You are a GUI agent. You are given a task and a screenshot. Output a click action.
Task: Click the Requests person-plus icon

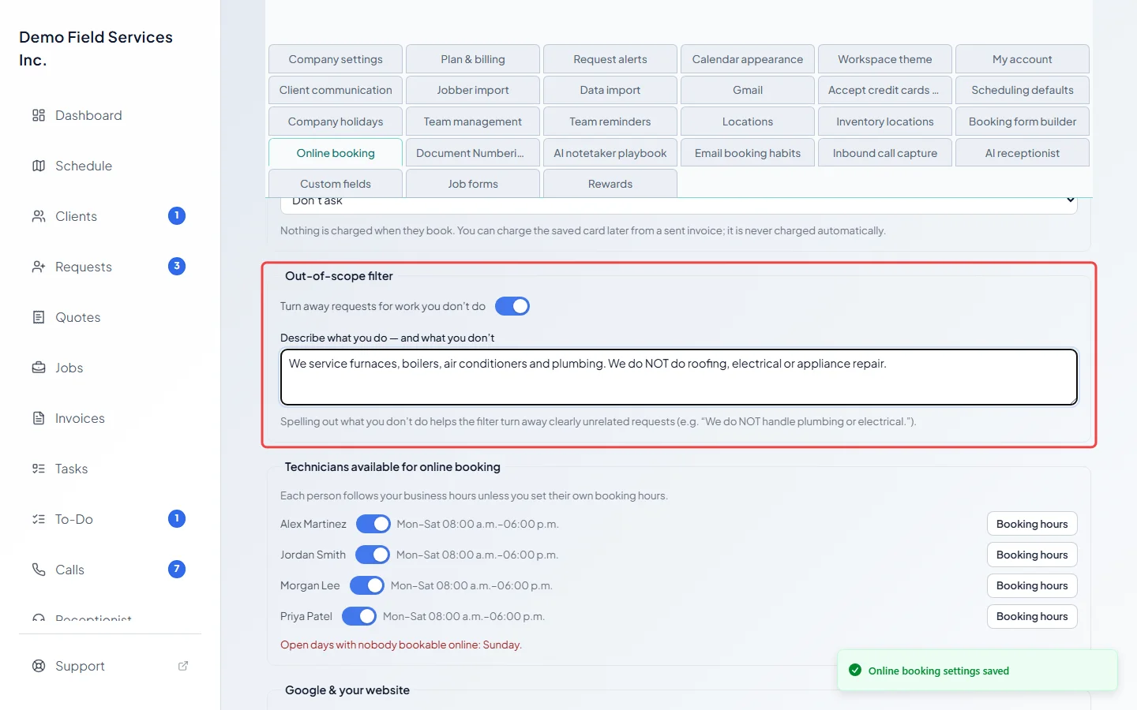pyautogui.click(x=39, y=267)
